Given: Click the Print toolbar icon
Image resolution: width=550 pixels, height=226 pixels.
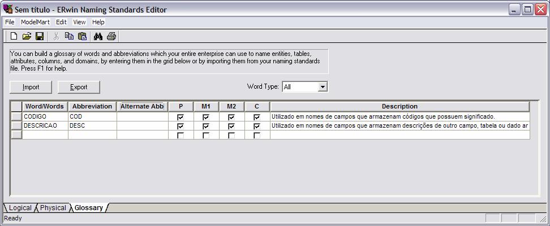Looking at the screenshot, I should click(x=111, y=37).
